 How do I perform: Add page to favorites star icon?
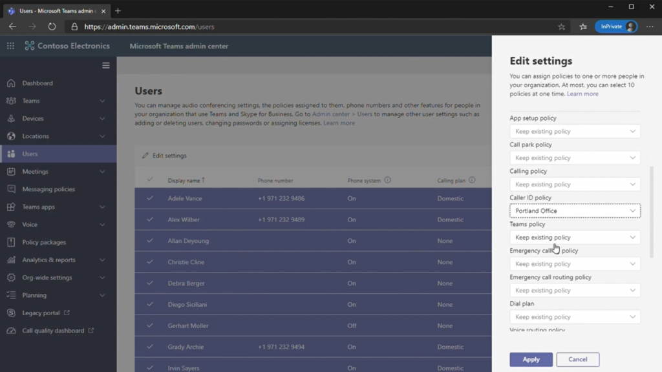coord(562,26)
